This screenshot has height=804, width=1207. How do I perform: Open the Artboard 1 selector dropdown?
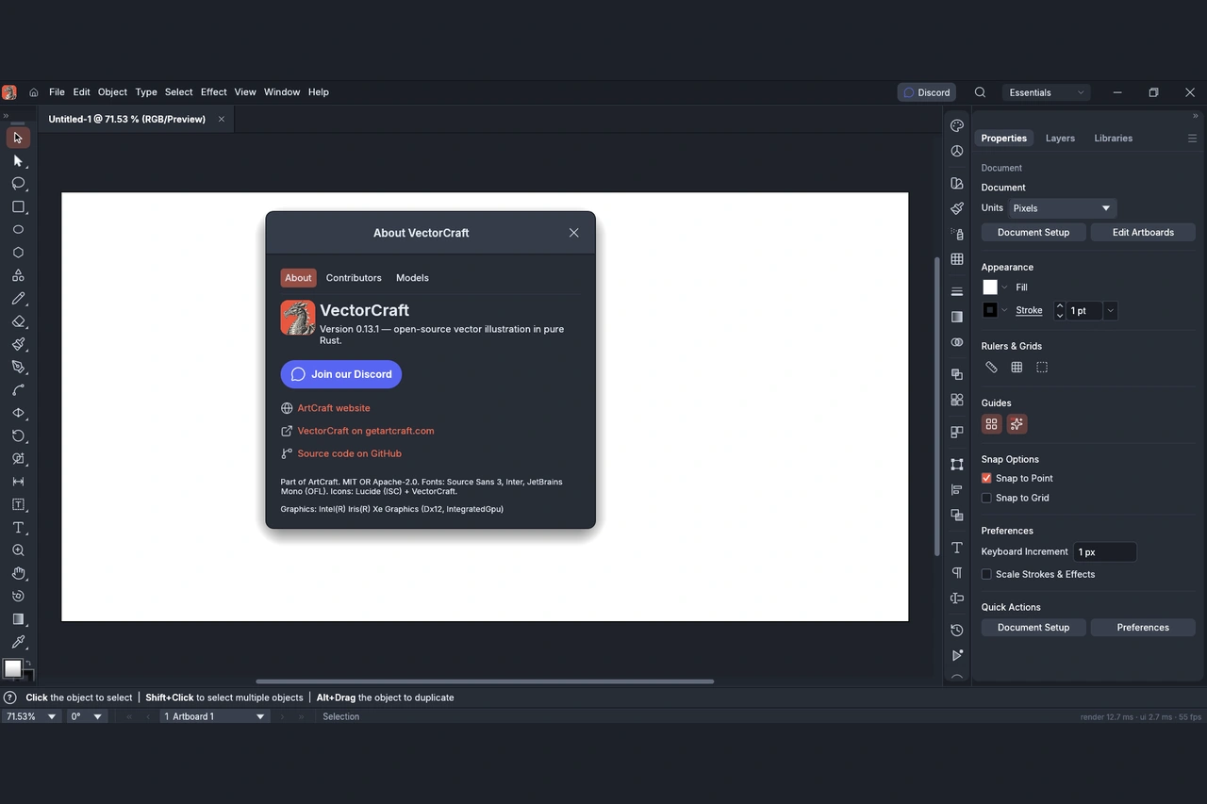coord(215,716)
